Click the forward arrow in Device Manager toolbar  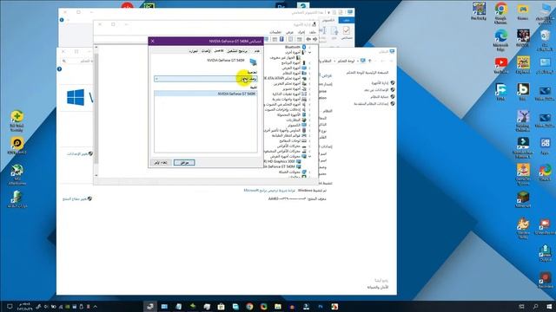pyautogui.click(x=308, y=39)
